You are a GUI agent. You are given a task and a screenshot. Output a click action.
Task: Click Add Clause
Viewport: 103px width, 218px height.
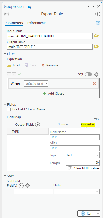pyautogui.click(x=54, y=94)
